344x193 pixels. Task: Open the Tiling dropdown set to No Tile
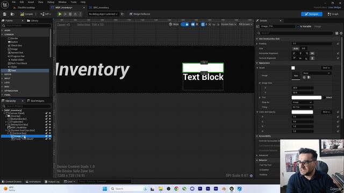point(302,107)
